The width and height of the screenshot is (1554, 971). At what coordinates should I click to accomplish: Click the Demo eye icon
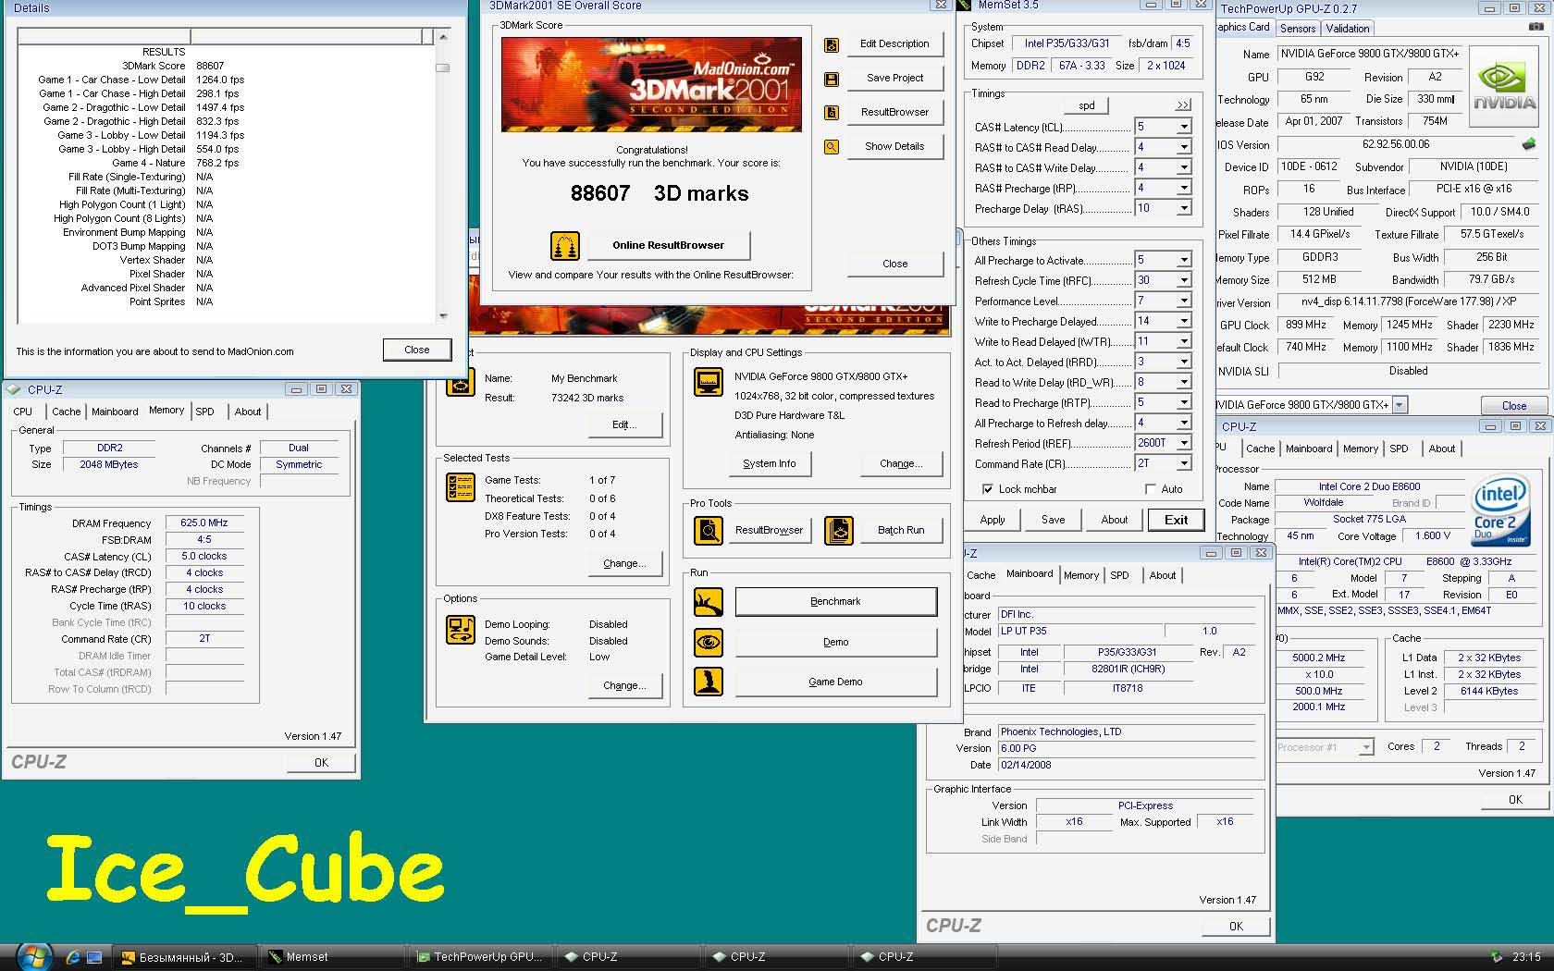[x=709, y=642]
